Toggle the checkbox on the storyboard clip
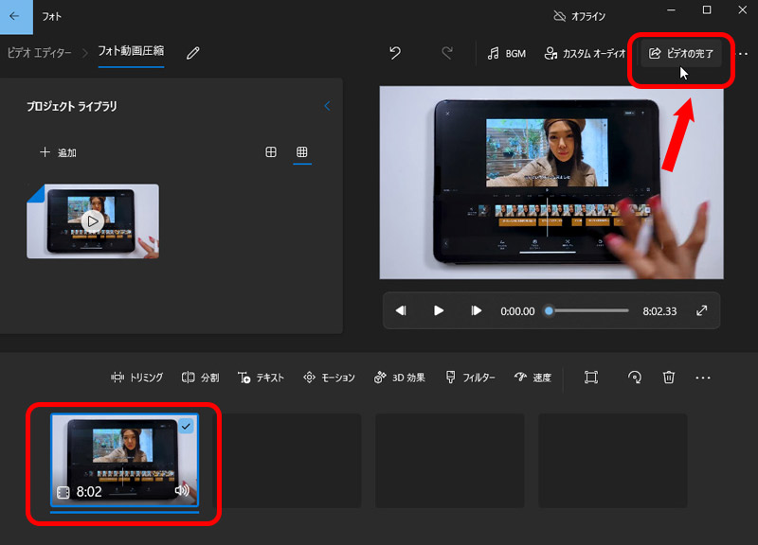Image resolution: width=758 pixels, height=545 pixels. tap(186, 427)
